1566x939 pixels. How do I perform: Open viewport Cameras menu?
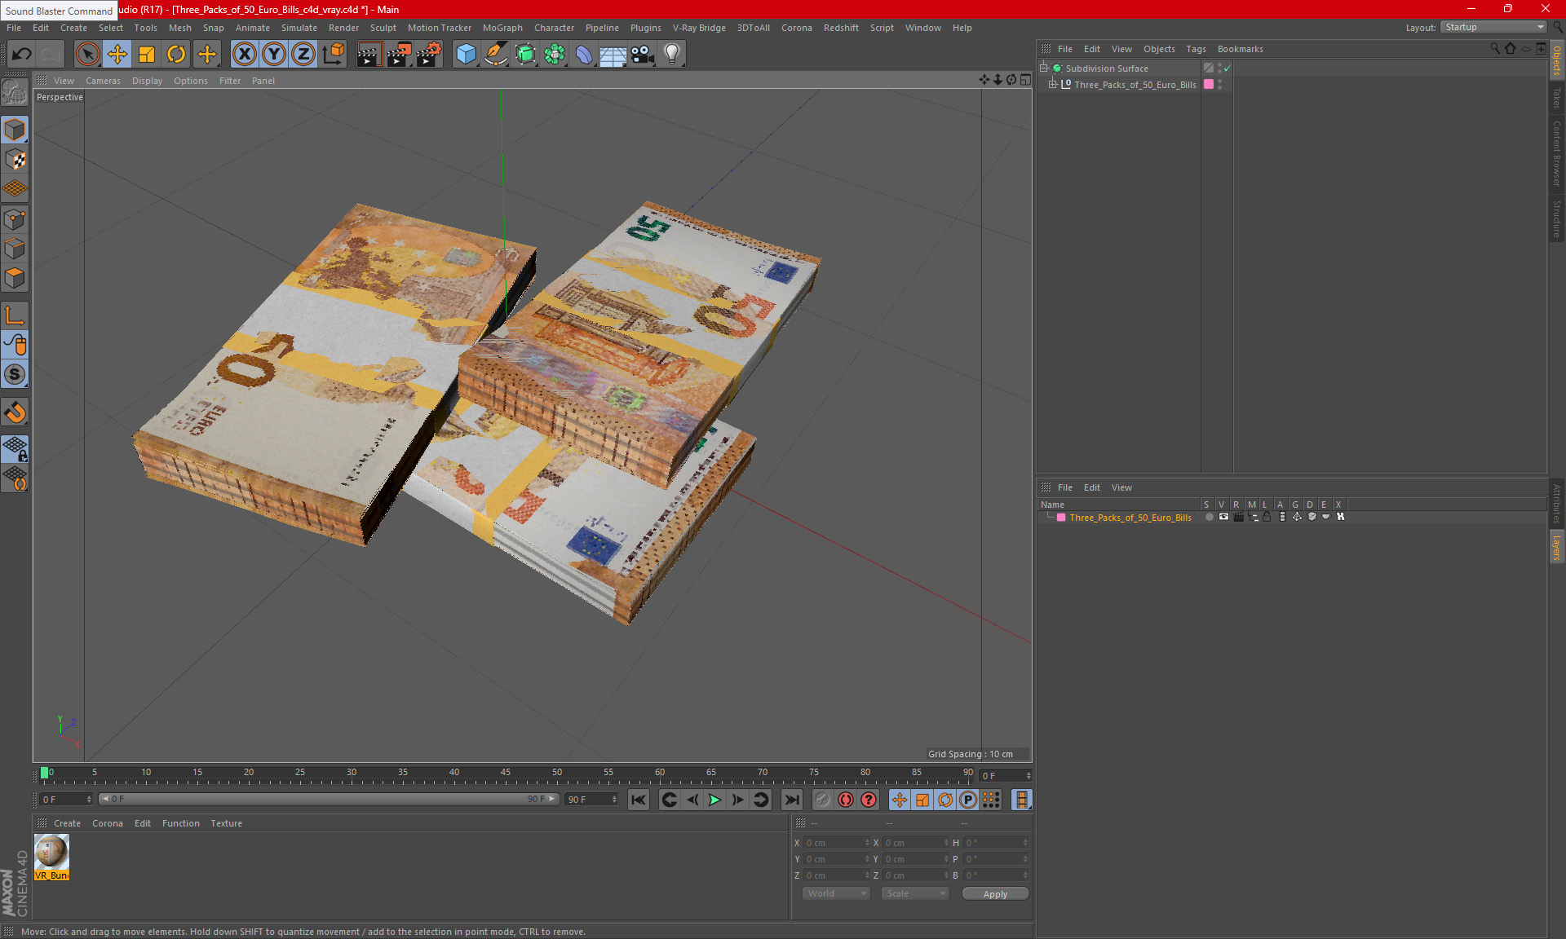(x=103, y=81)
